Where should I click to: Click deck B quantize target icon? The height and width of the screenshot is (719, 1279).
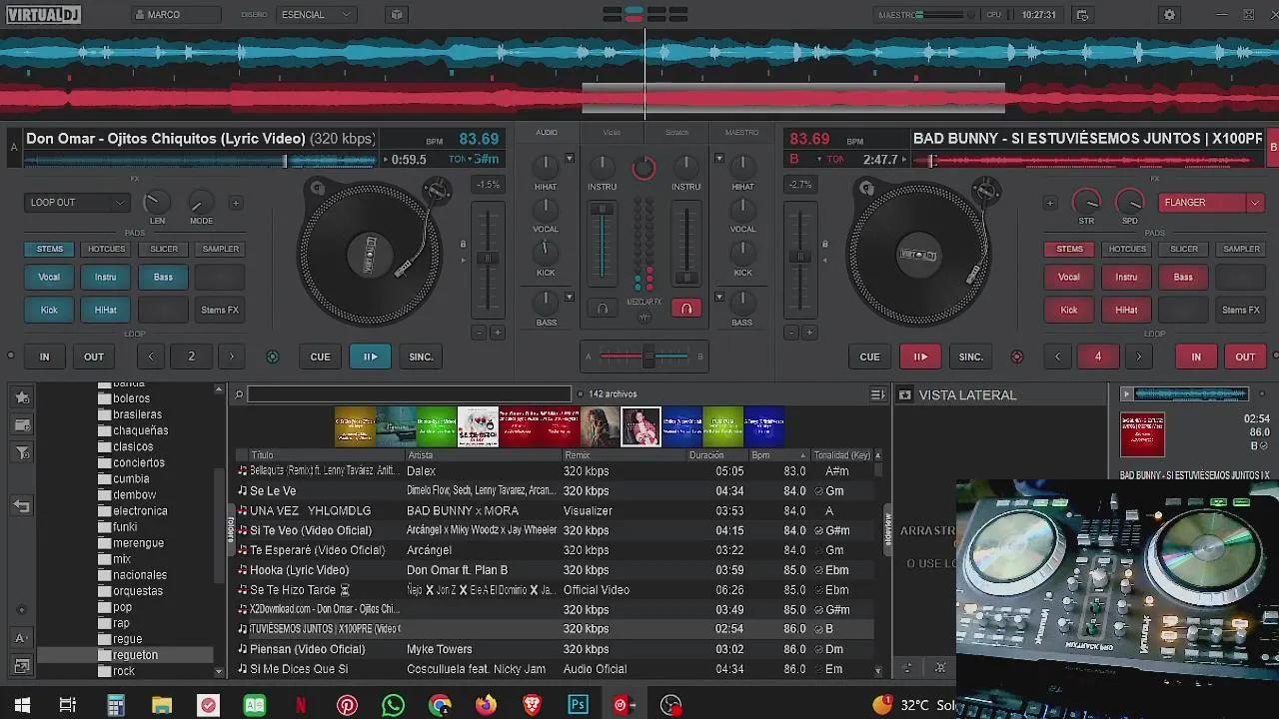(1017, 357)
